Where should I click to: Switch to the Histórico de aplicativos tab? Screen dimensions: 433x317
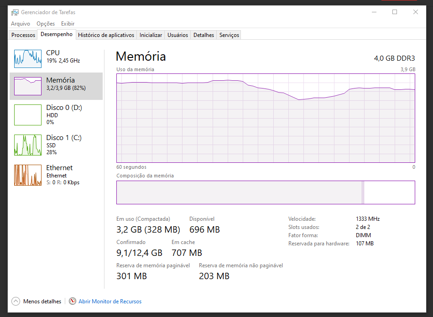coord(106,35)
